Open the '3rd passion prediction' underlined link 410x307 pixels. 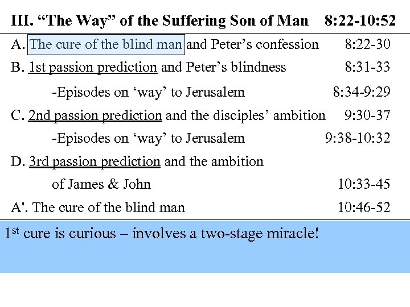coord(95,161)
